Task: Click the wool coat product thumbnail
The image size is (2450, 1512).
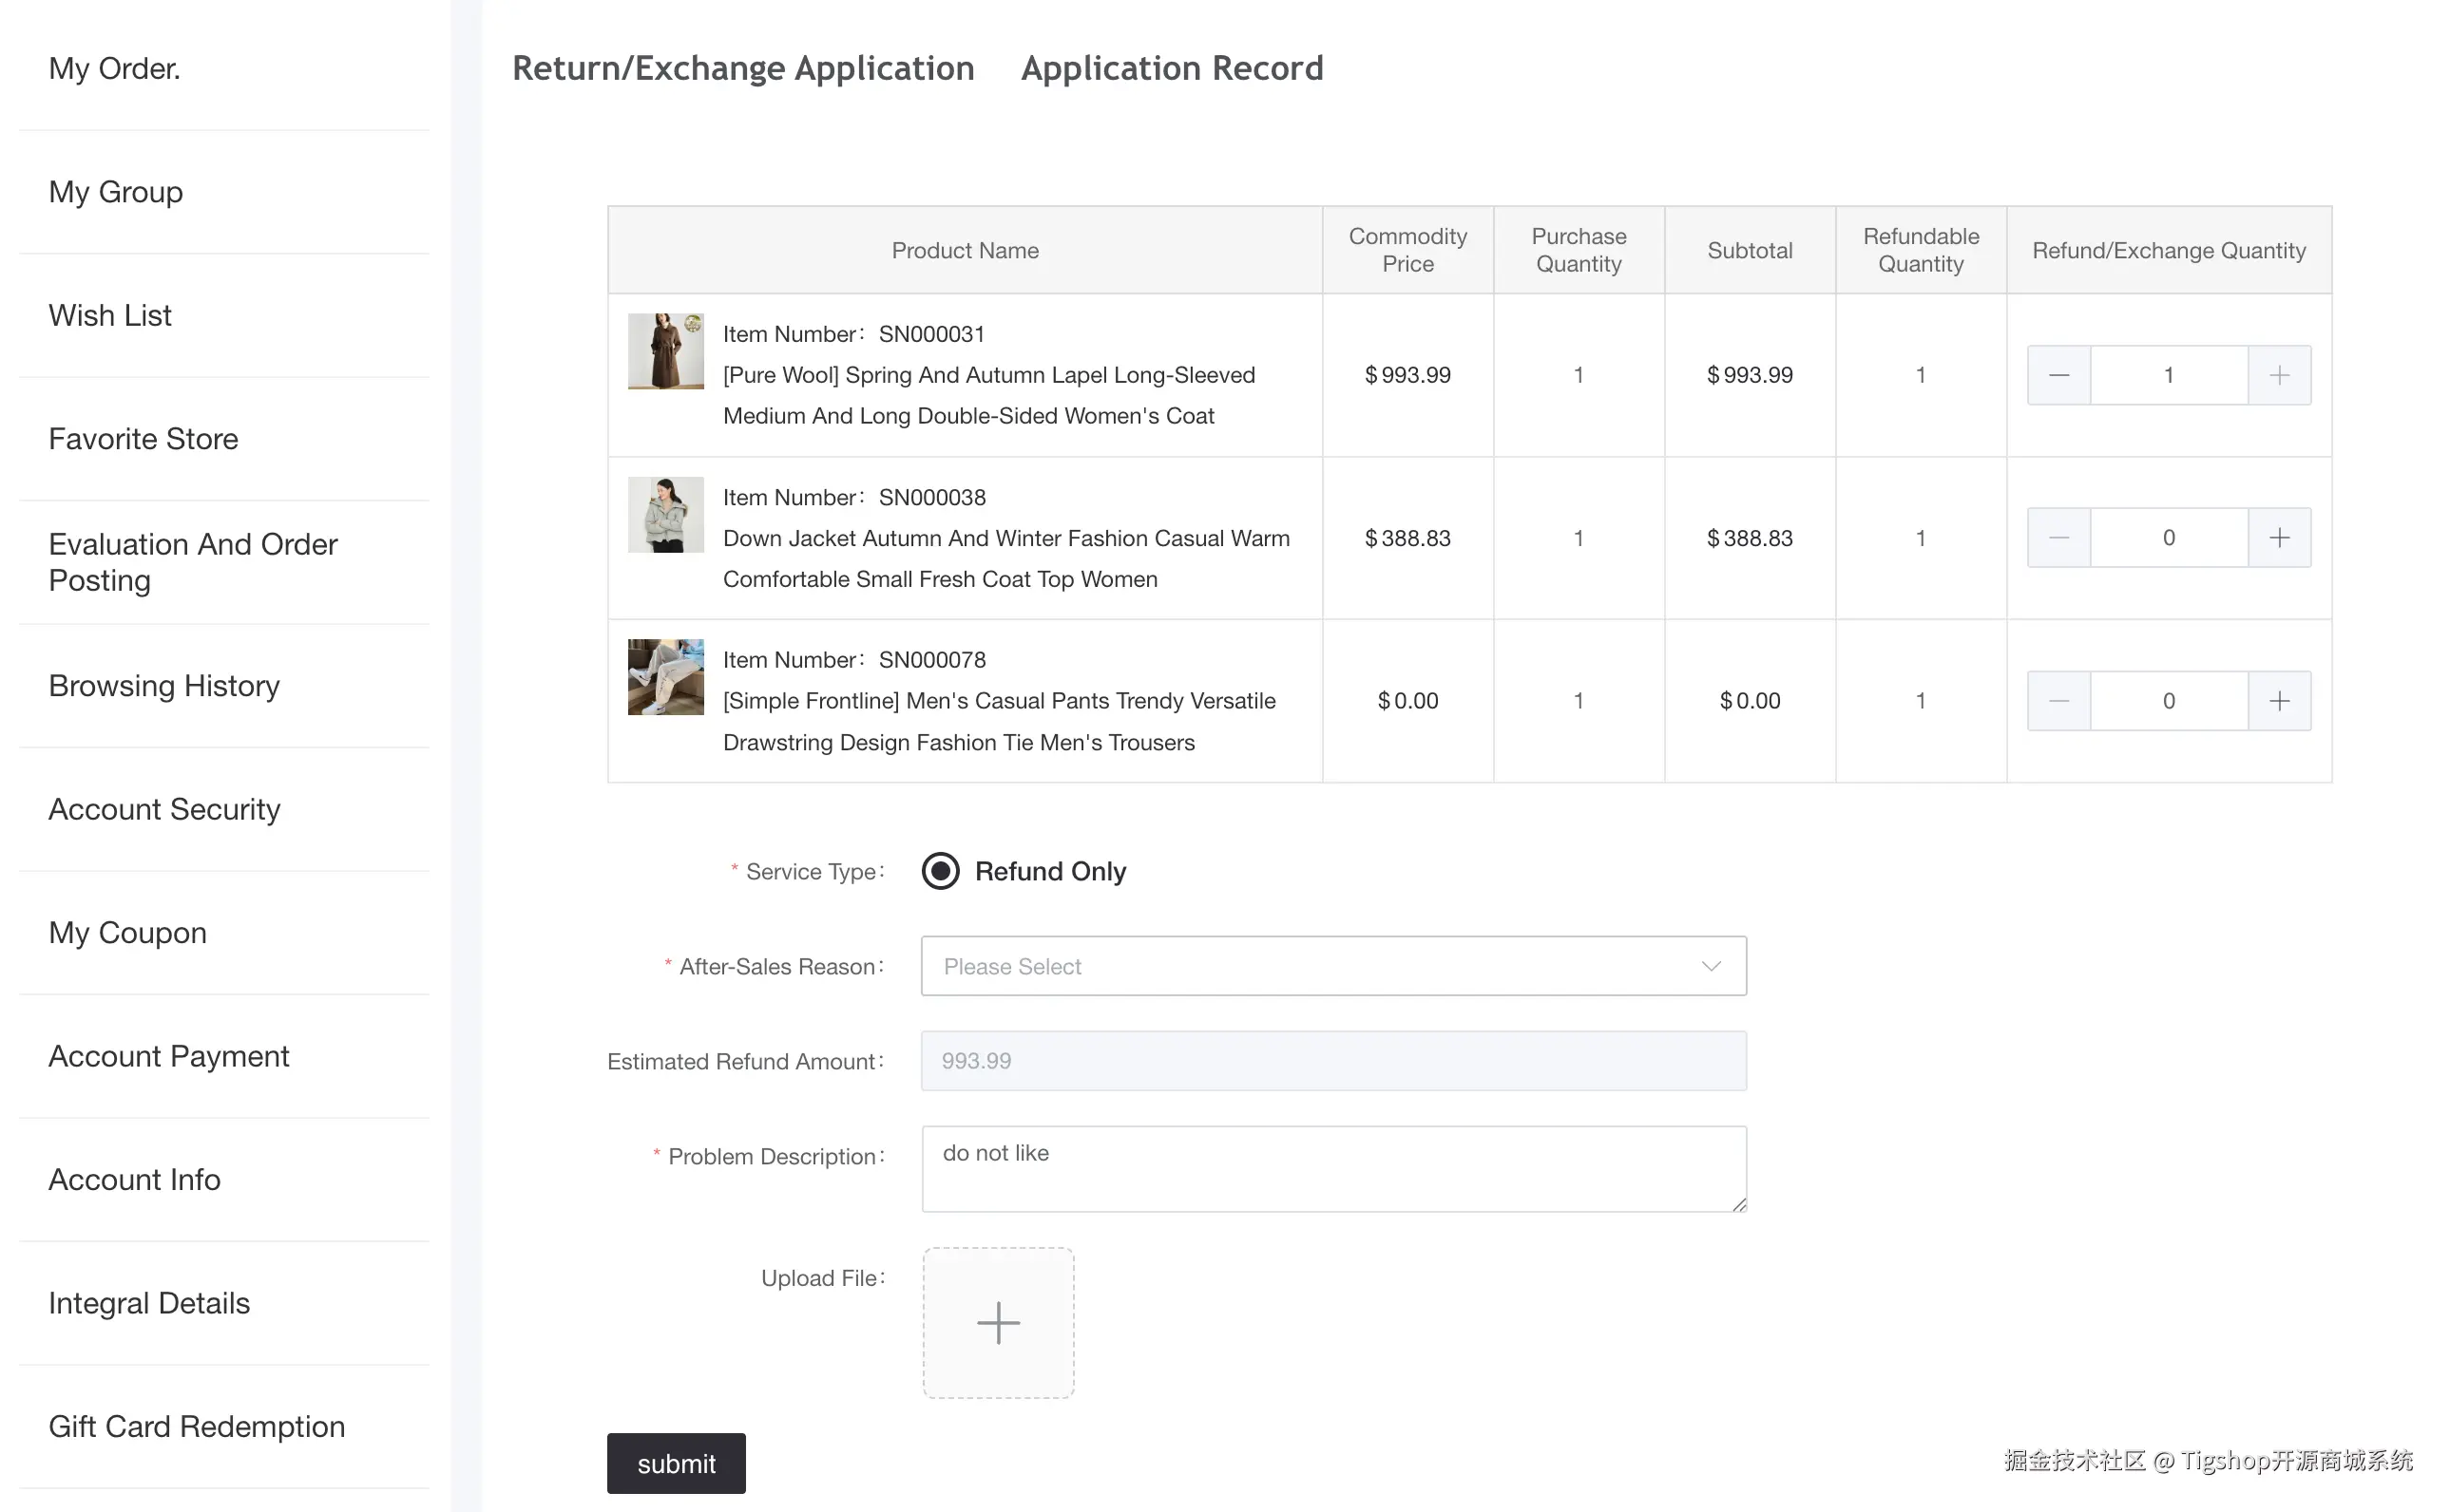Action: (665, 351)
